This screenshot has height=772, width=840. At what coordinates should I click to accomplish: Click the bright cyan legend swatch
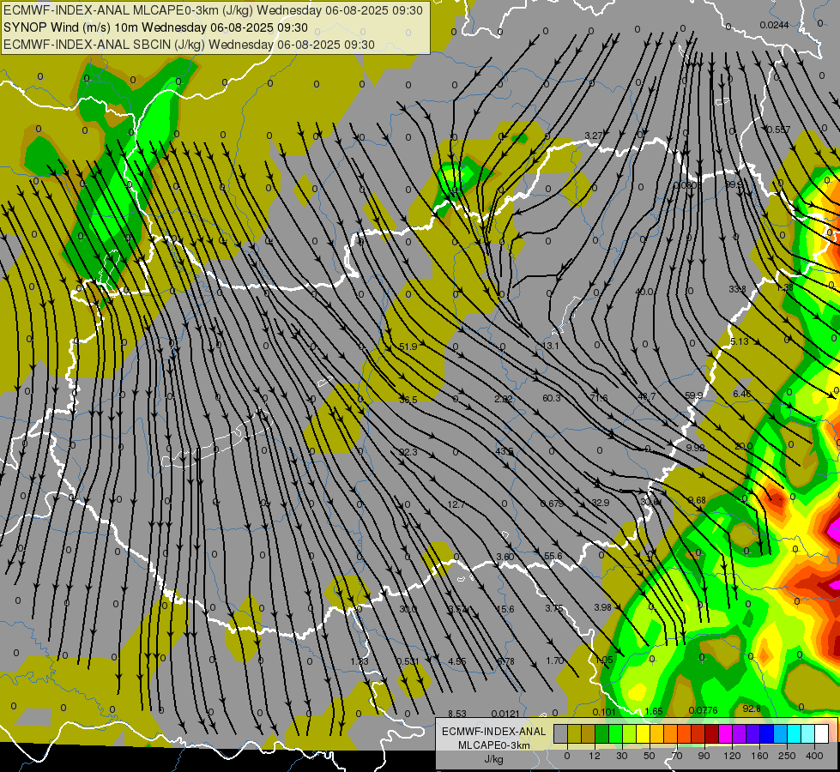coord(794,733)
